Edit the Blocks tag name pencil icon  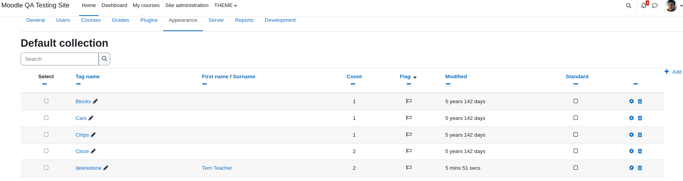95,101
